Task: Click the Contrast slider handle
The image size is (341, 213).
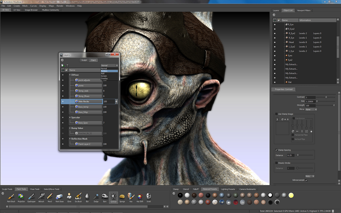Action: (x=326, y=97)
